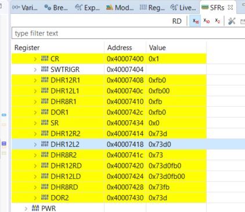
Task: Open the tools/configure icon in SFRs toolbar
Action: pos(232,21)
